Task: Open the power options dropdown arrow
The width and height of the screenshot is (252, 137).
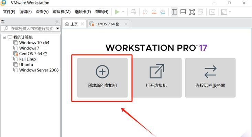Action: click(123, 12)
